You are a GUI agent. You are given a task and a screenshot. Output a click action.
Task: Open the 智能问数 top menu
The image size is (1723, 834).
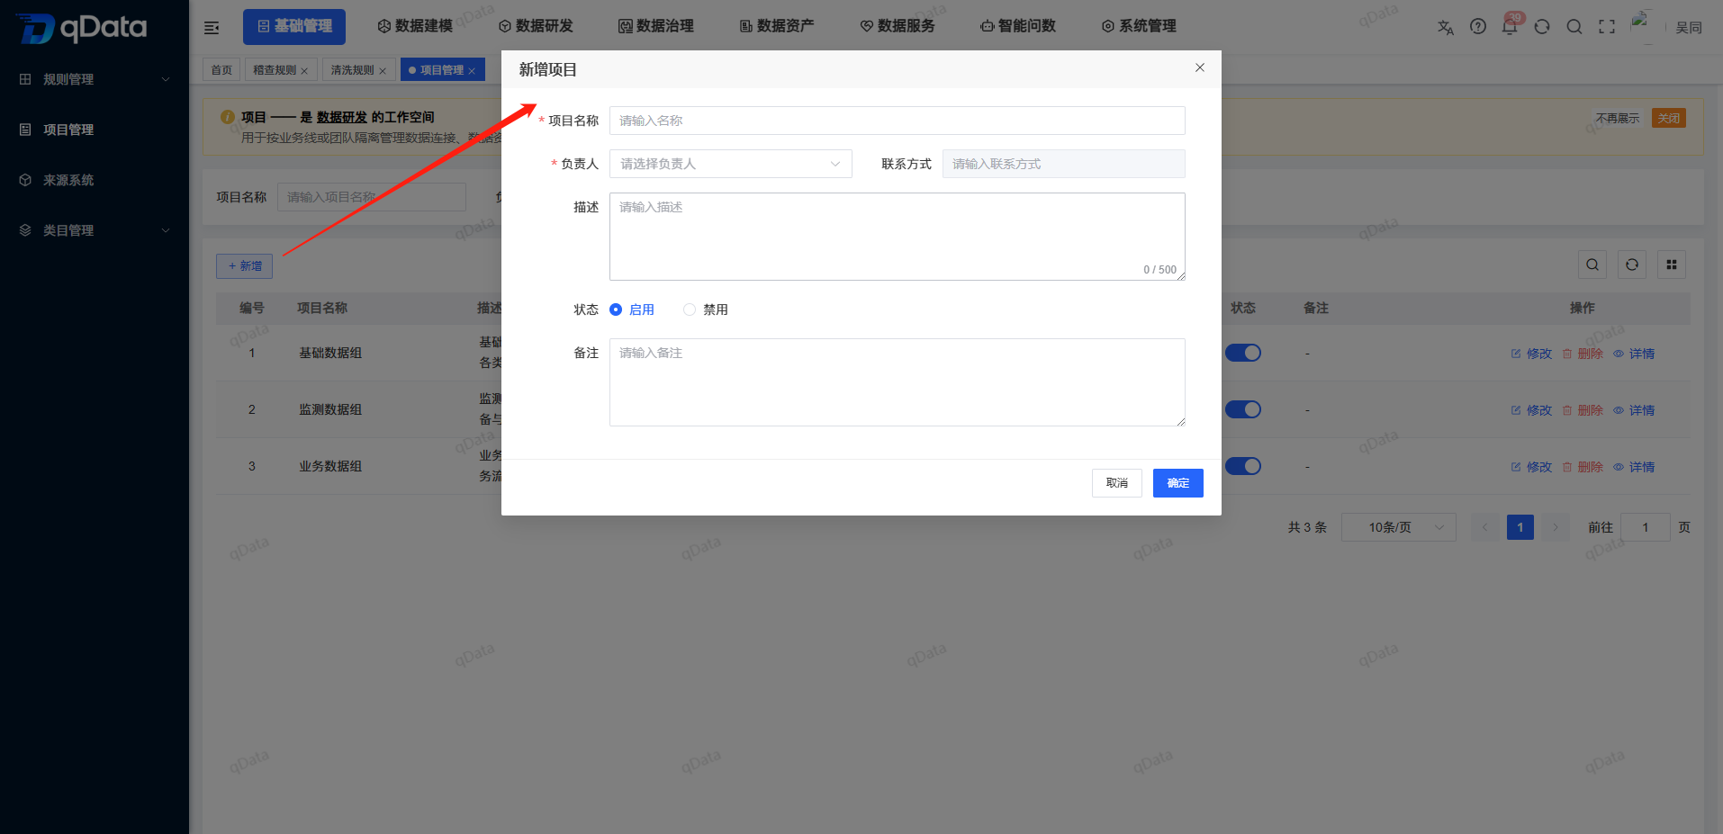1018,27
